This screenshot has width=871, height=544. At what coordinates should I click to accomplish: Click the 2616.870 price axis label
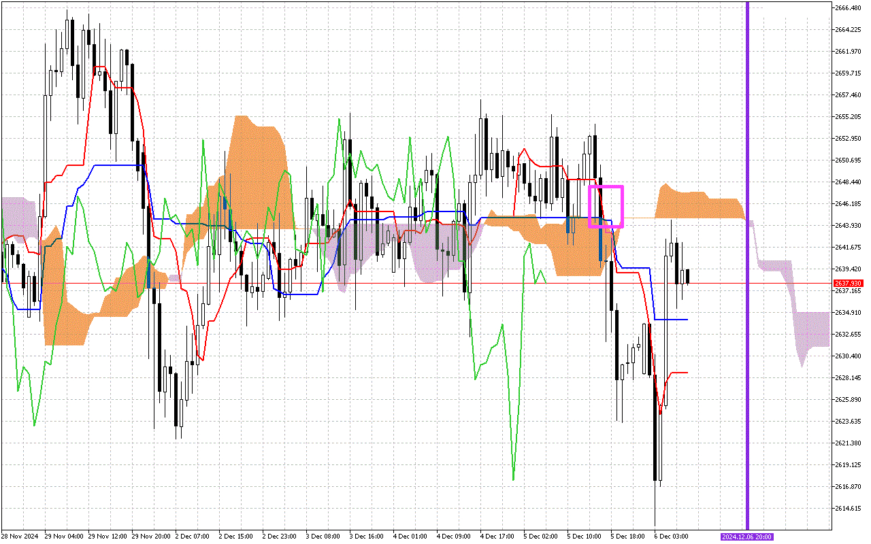pos(848,487)
